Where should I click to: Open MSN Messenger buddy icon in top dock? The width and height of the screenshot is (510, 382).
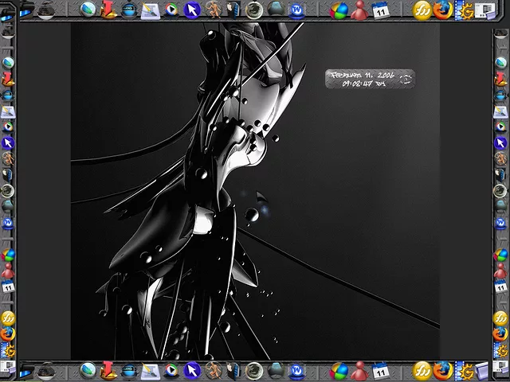coord(359,10)
